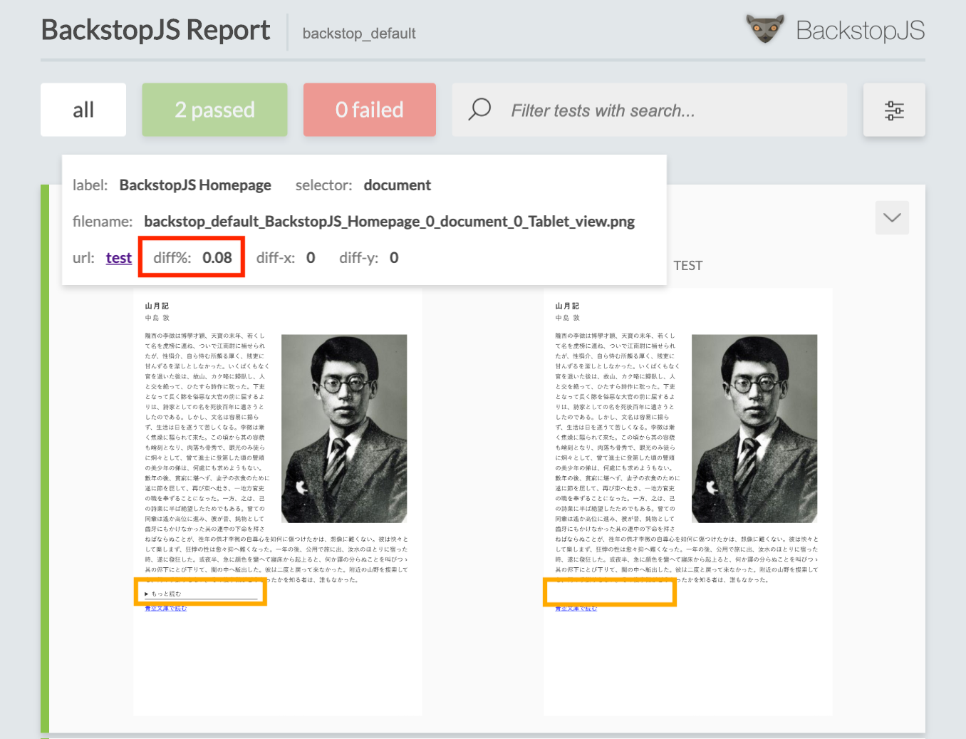
Task: Filter results by '0 failed'
Action: click(369, 110)
